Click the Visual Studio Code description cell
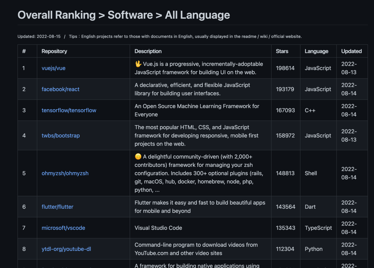Viewport: 374px width, 268px height. pos(158,228)
